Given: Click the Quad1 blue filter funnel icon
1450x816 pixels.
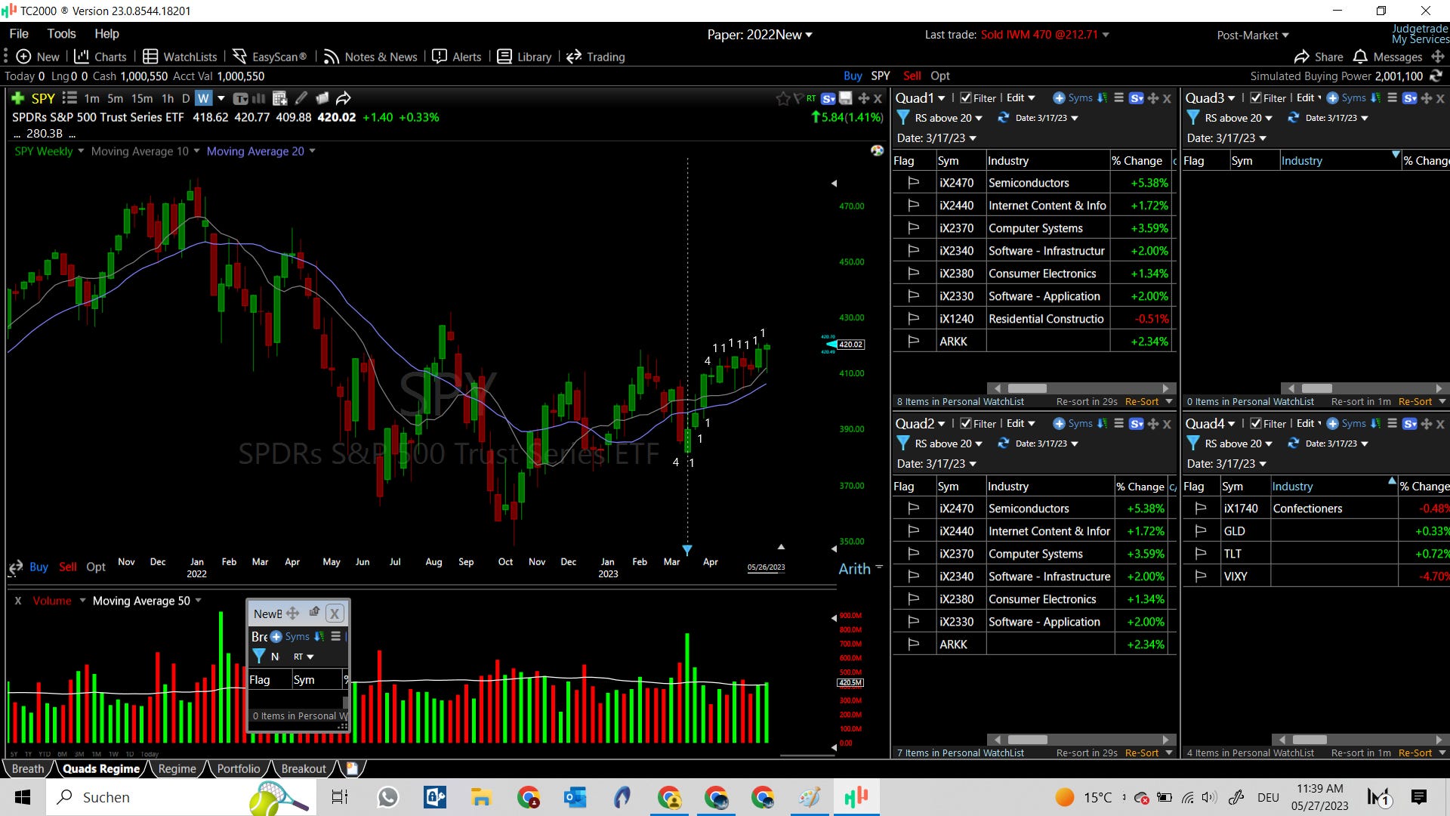Looking at the screenshot, I should 902,118.
